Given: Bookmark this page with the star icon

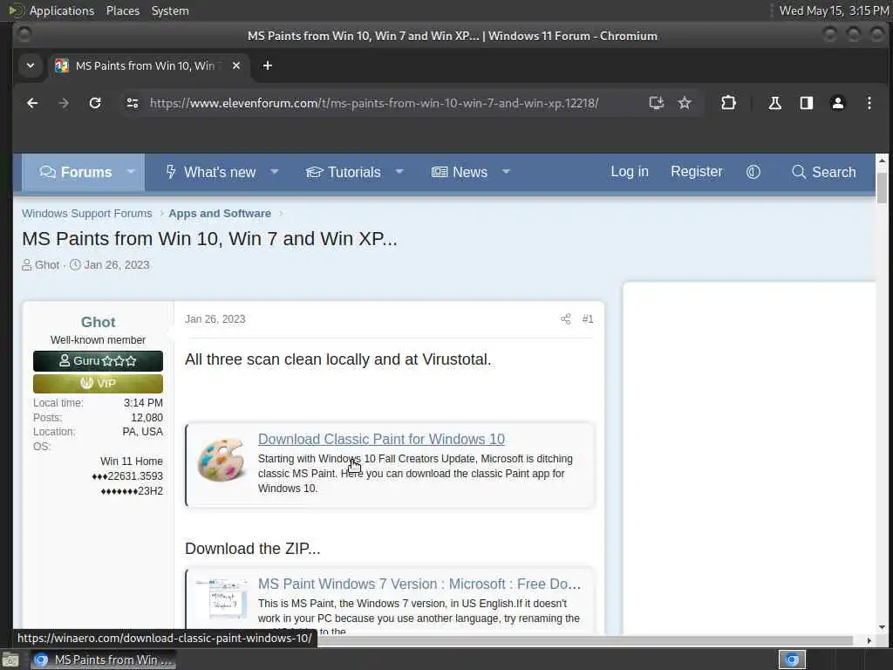Looking at the screenshot, I should click(685, 103).
